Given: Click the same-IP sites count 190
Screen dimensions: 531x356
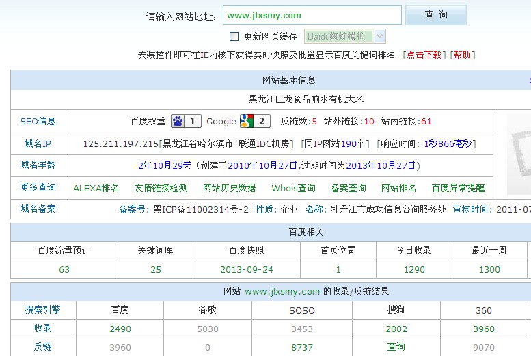Looking at the screenshot, I should [x=349, y=144].
